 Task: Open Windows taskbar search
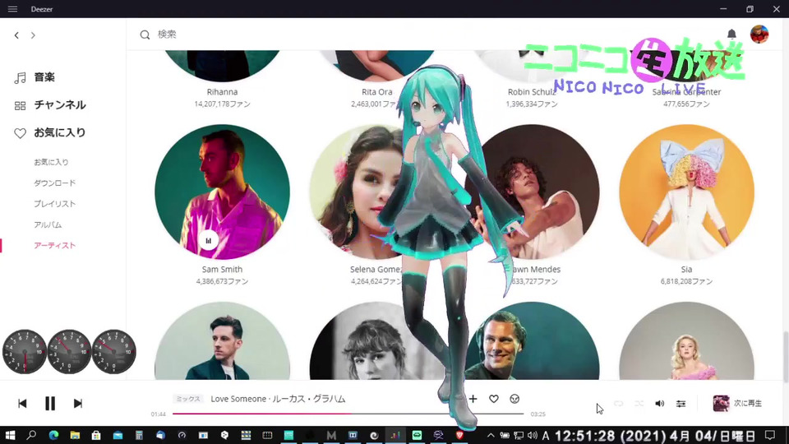[31, 436]
